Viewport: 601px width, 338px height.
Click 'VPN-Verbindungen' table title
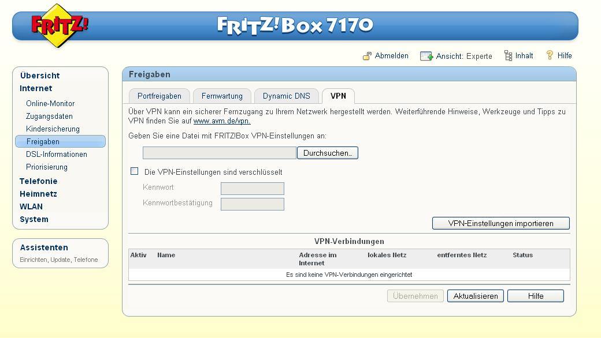pyautogui.click(x=349, y=242)
